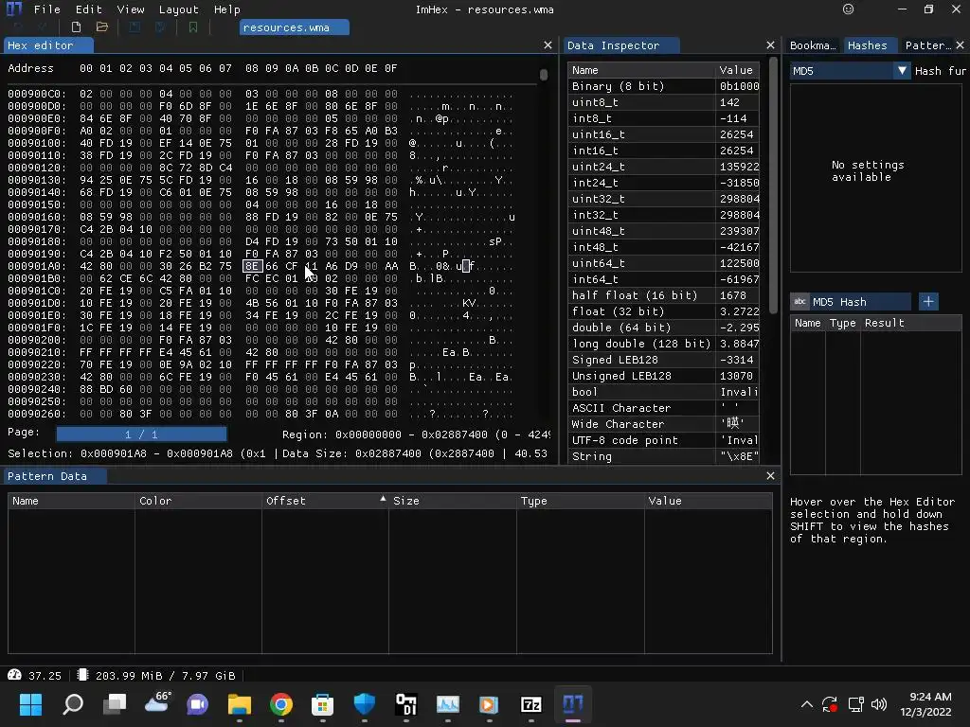Screen dimensions: 970x727
Task: Open 7-Zip from the taskbar
Action: click(x=531, y=704)
